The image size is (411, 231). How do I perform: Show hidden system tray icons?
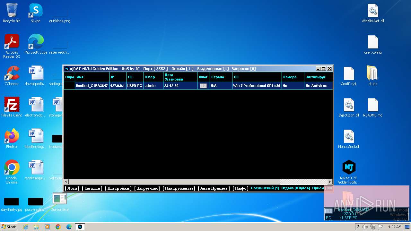click(358, 227)
